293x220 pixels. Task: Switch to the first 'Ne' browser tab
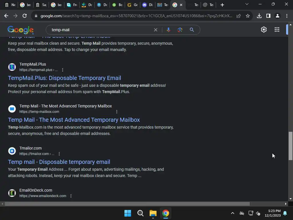10,5
